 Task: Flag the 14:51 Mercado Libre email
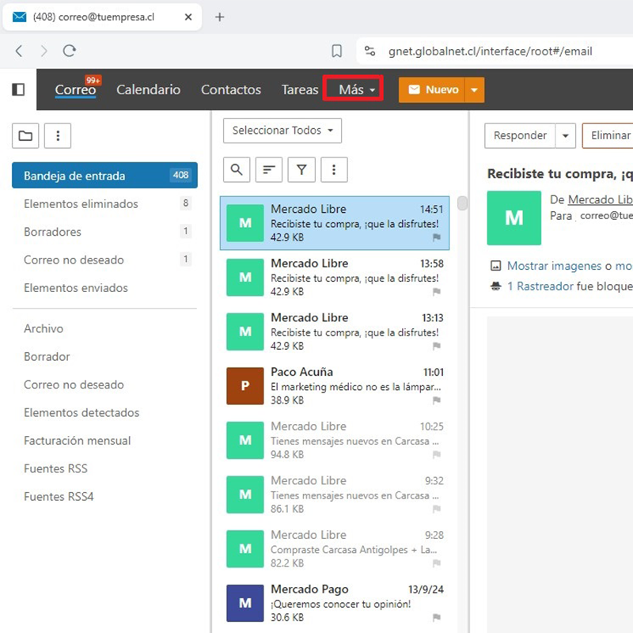pos(436,237)
